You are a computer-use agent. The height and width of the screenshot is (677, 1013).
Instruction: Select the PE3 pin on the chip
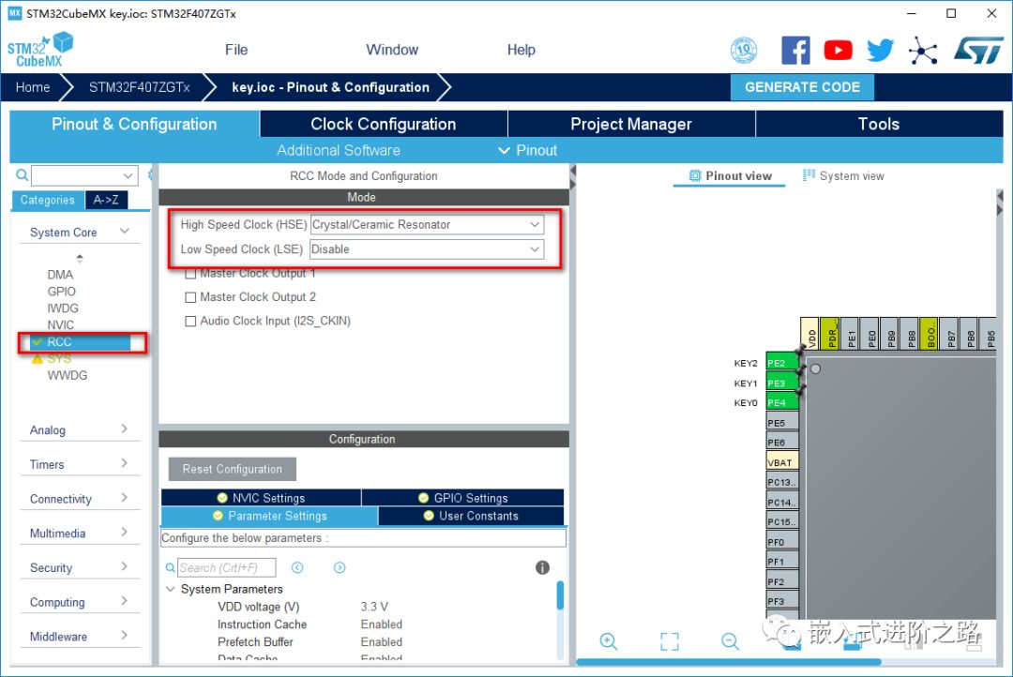(782, 384)
